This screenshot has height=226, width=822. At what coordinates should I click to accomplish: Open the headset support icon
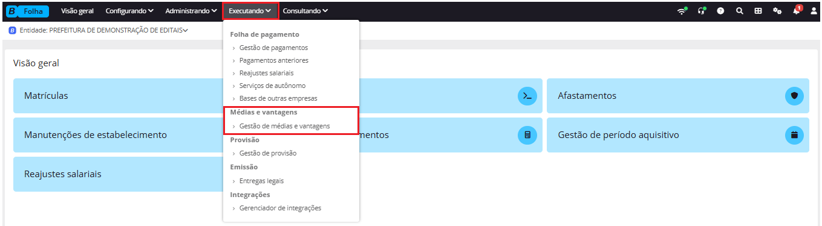(x=702, y=11)
